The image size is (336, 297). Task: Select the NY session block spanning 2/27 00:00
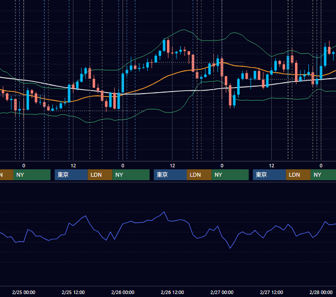click(x=230, y=175)
